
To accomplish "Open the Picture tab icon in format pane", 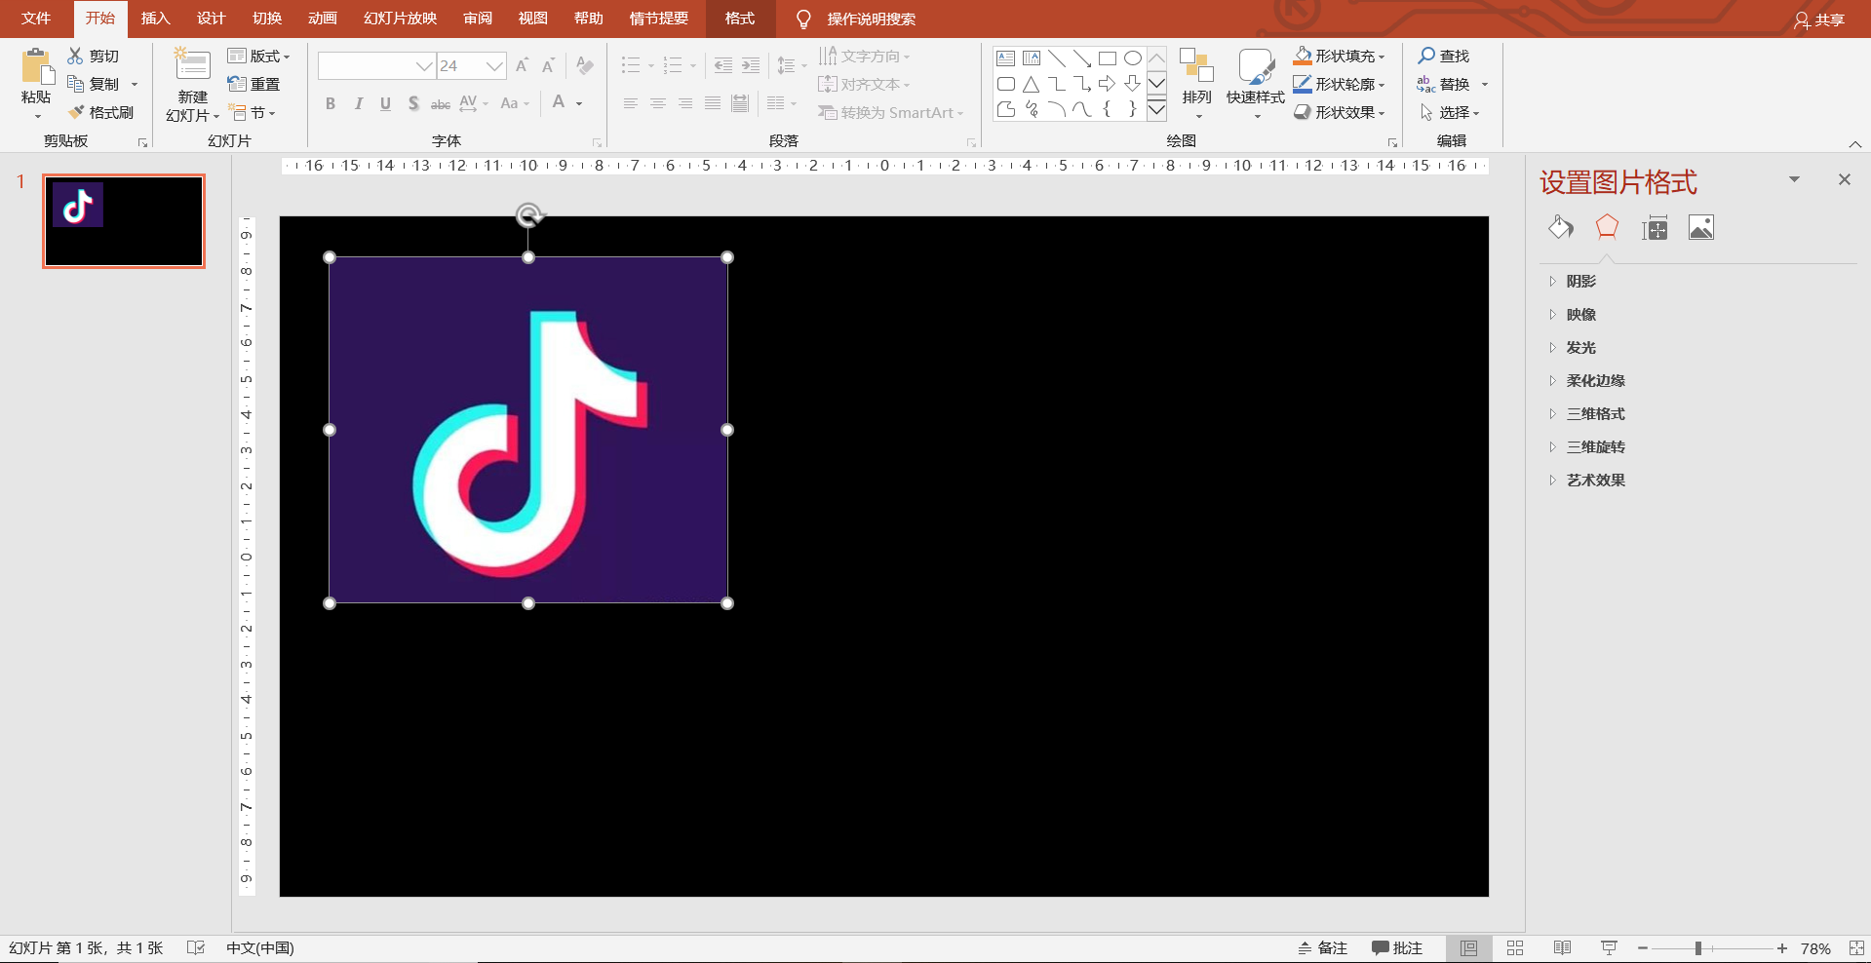I will point(1701,228).
